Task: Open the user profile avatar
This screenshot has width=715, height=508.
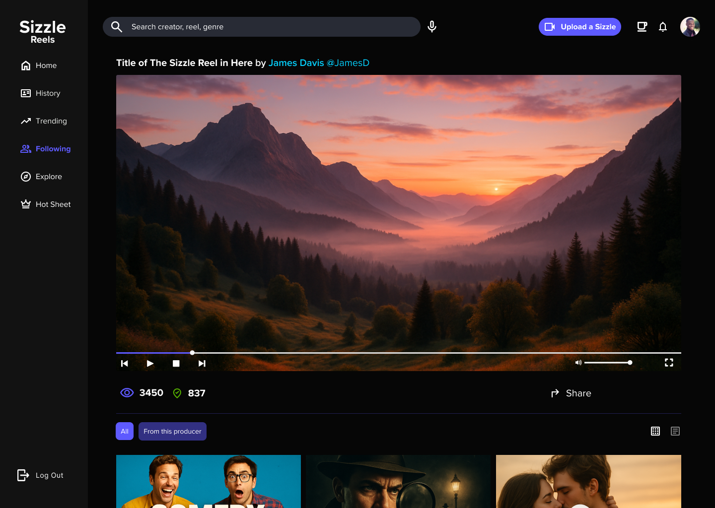Action: coord(690,27)
